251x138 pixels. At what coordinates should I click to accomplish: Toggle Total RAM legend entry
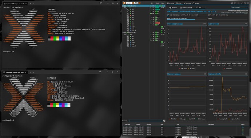tap(172, 119)
